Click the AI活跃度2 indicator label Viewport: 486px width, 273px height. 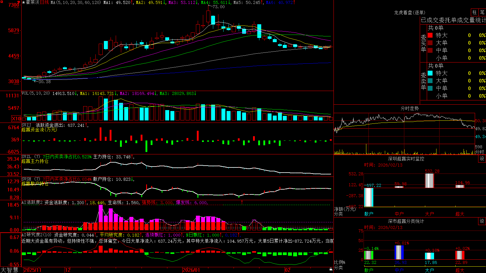click(x=32, y=203)
